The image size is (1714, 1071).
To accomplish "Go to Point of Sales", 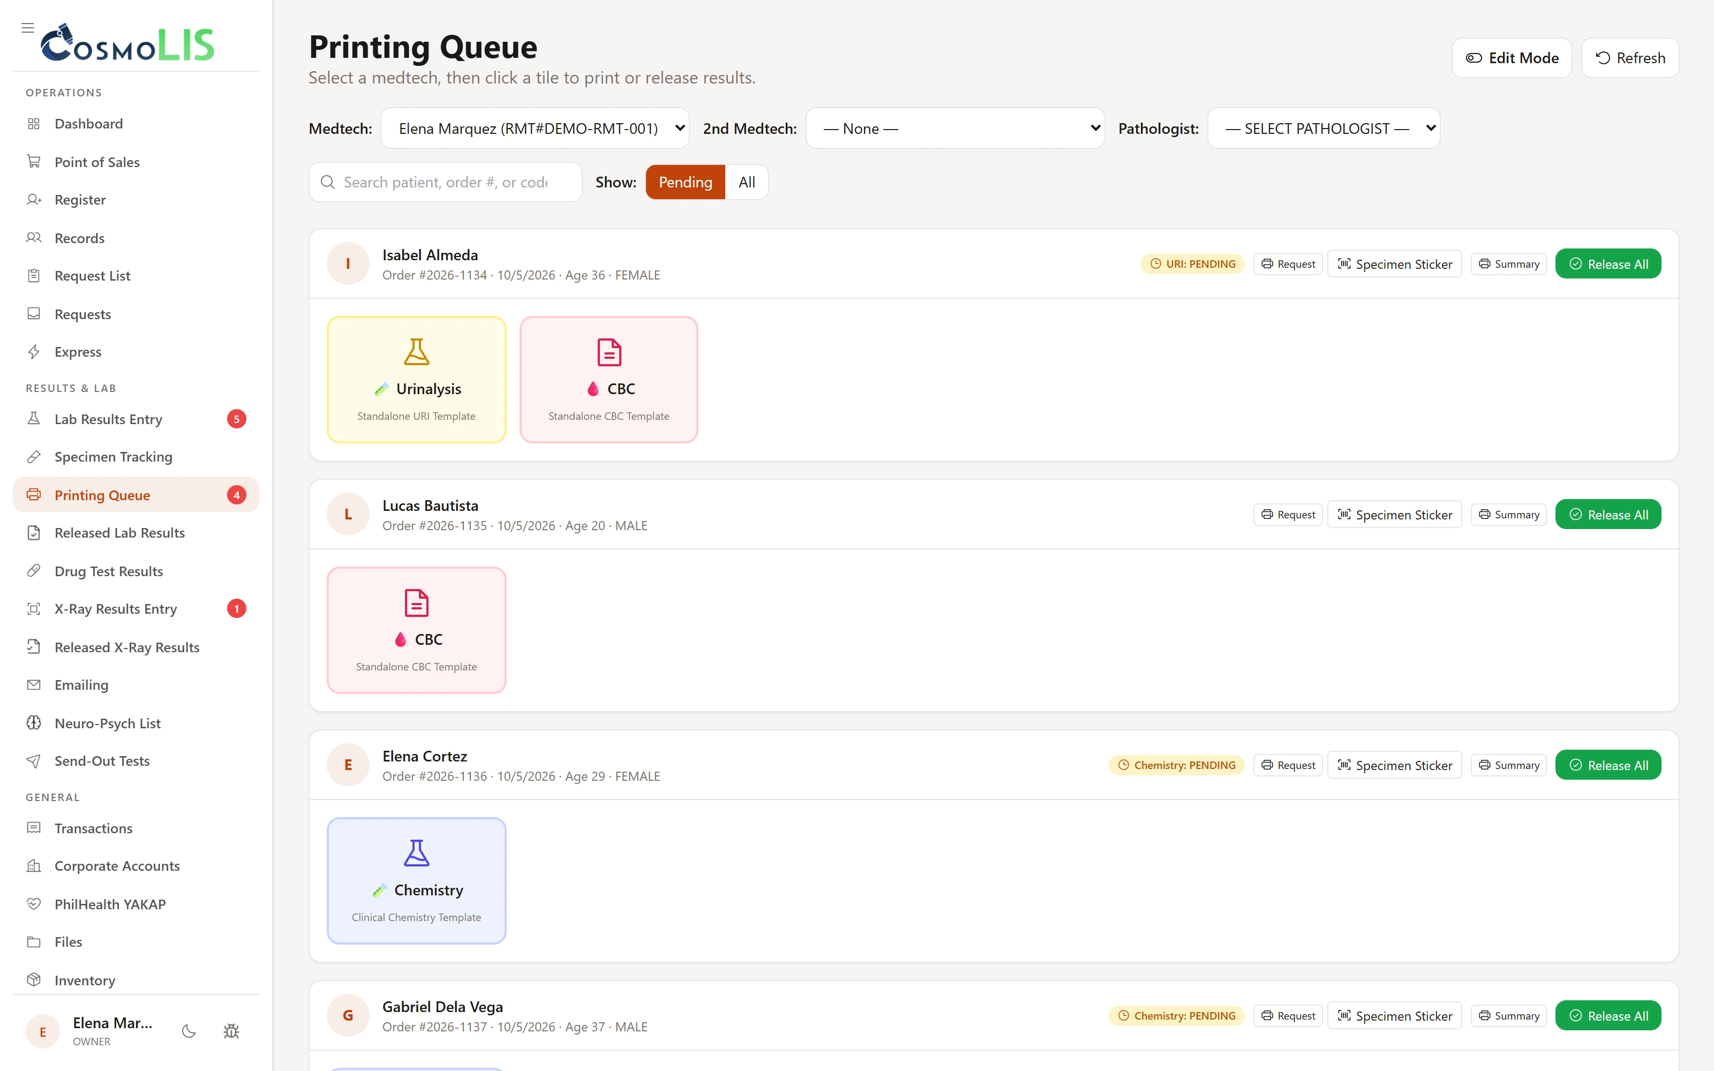I will click(x=136, y=162).
